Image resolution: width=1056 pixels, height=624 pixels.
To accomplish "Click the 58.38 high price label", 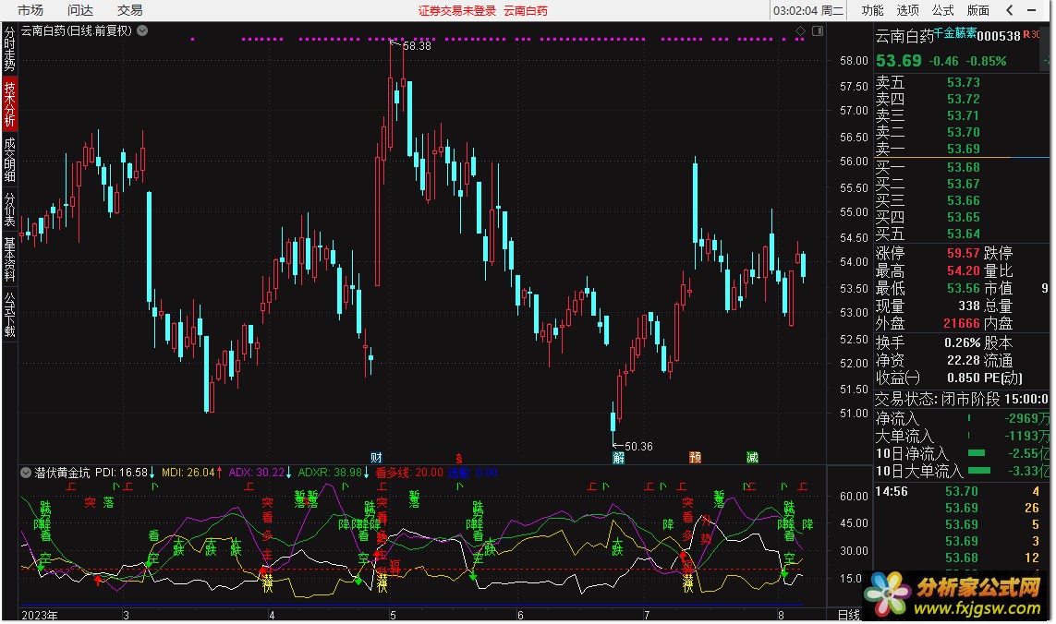I will pyautogui.click(x=416, y=46).
